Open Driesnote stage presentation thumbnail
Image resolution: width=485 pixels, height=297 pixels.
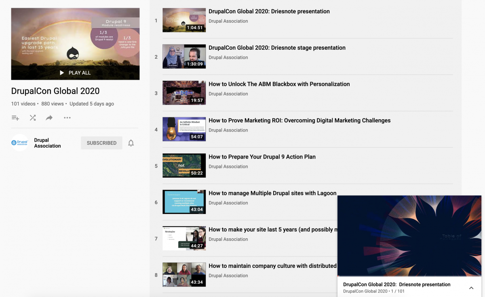(184, 57)
